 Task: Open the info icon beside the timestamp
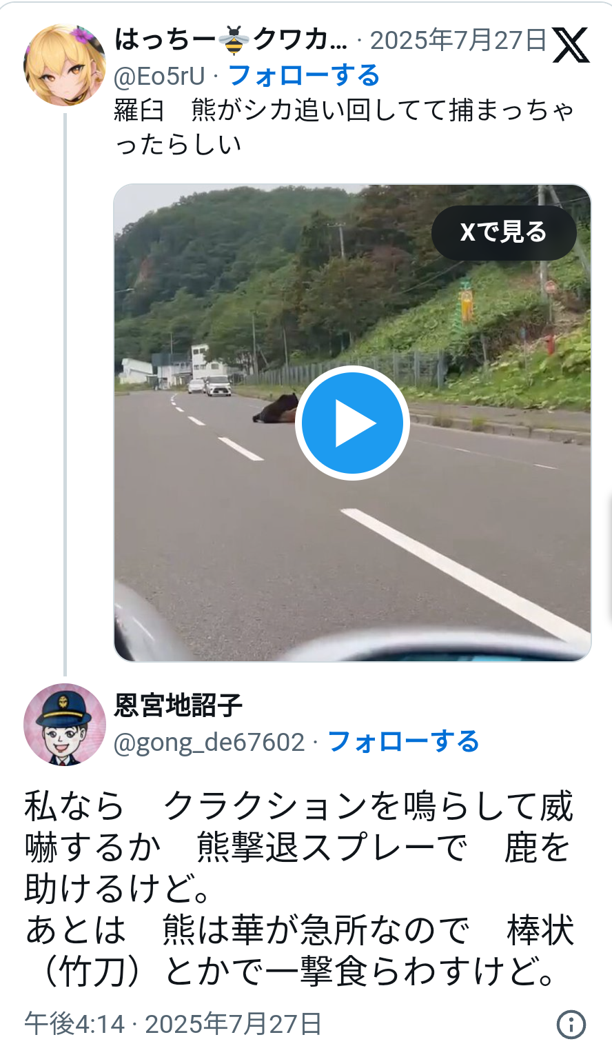[571, 1024]
